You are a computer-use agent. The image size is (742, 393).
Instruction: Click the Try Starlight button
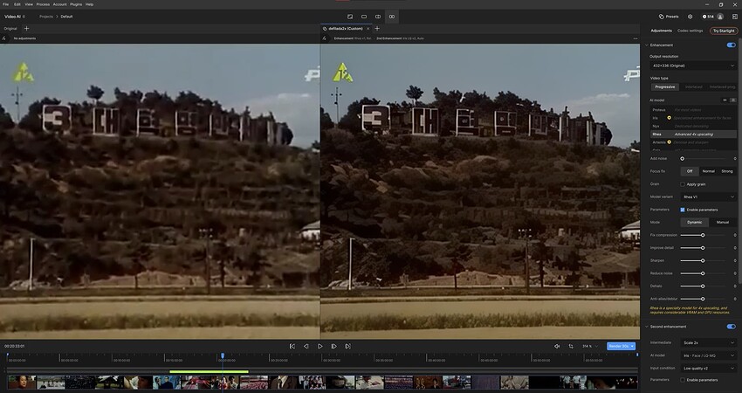point(724,31)
